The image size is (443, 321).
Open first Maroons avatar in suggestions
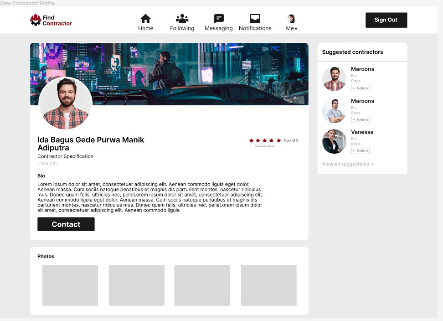(334, 79)
